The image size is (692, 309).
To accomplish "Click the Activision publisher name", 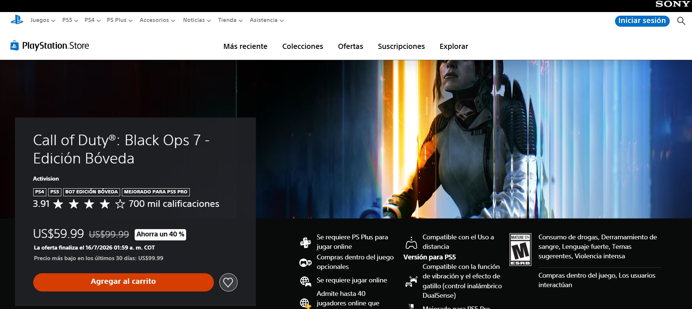I will 46,178.
